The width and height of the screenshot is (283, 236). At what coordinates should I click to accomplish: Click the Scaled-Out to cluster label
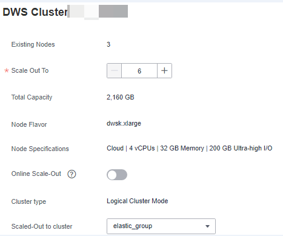tap(42, 226)
